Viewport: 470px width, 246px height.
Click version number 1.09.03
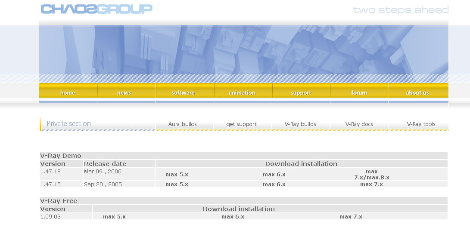50,217
